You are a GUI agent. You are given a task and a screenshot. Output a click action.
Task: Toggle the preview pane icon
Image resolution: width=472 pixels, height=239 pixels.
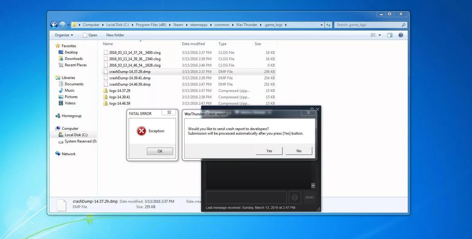click(390, 35)
